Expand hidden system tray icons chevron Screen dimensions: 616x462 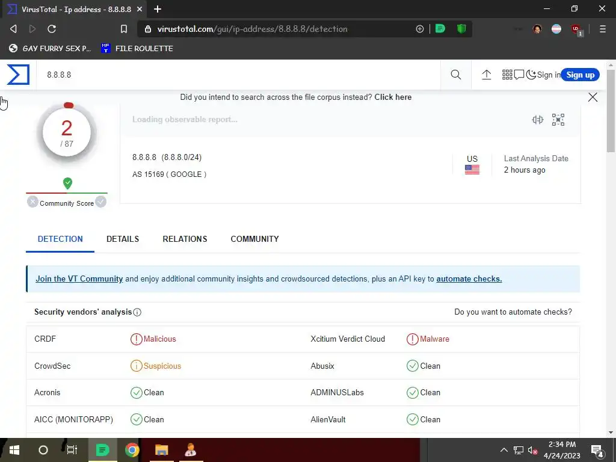504,450
